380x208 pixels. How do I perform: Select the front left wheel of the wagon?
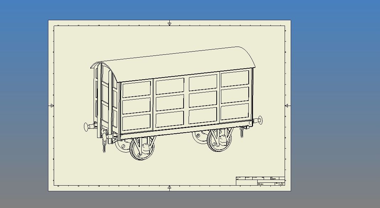point(142,149)
